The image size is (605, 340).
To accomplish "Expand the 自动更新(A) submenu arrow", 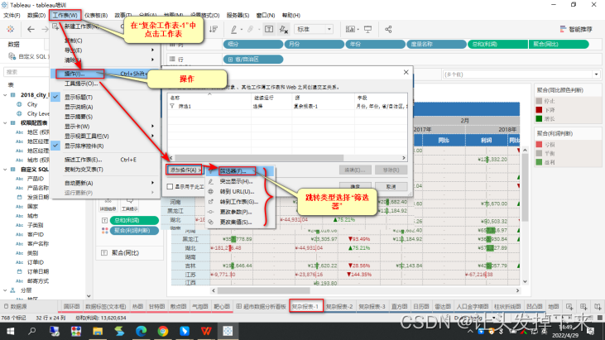I will [153, 183].
